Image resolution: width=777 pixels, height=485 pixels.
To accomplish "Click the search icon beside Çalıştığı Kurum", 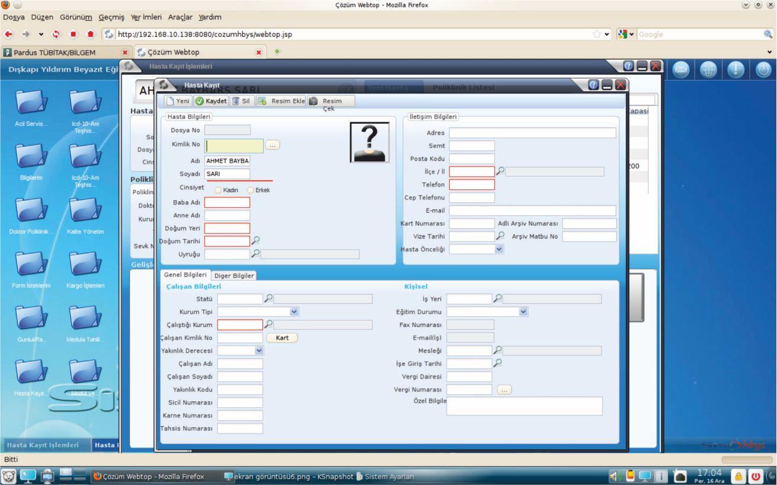I will 268,325.
